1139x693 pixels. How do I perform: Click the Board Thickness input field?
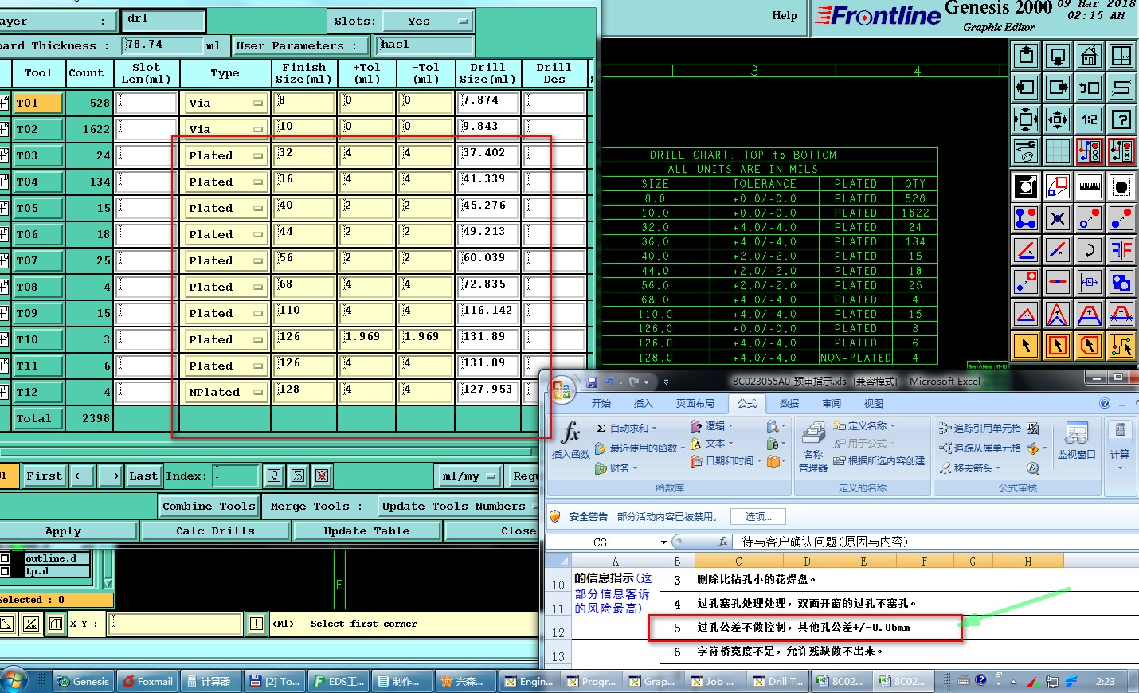162,45
